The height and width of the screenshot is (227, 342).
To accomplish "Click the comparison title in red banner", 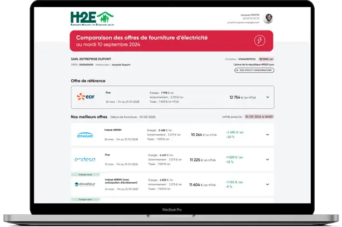I will point(142,38).
